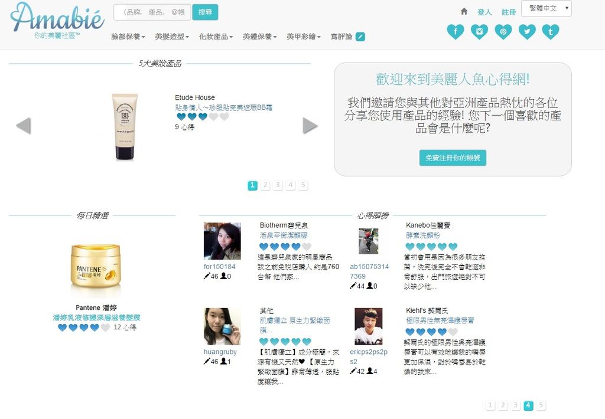Open the Tumblr heart icon
Viewport: 605px width, 419px height.
551,32
